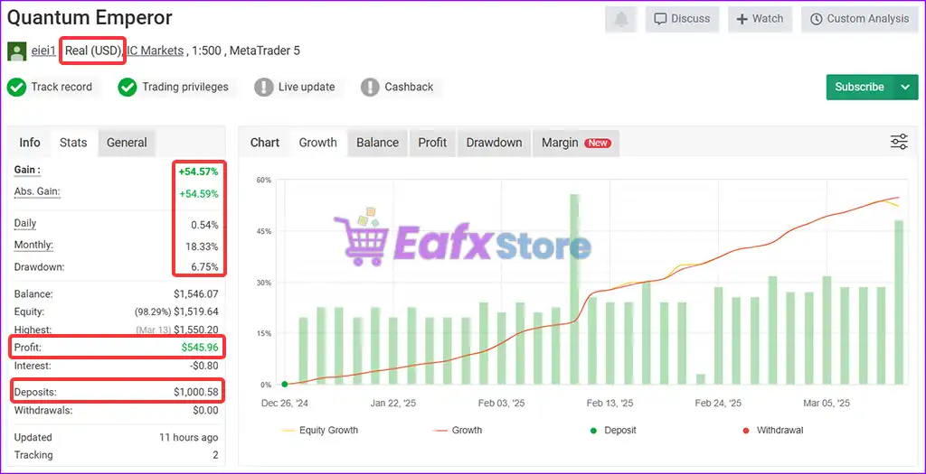
Task: Open chart settings sliders icon
Action: click(899, 142)
